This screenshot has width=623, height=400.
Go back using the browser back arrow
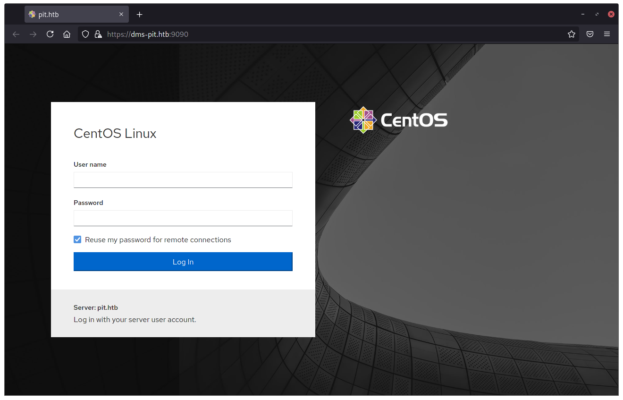16,34
